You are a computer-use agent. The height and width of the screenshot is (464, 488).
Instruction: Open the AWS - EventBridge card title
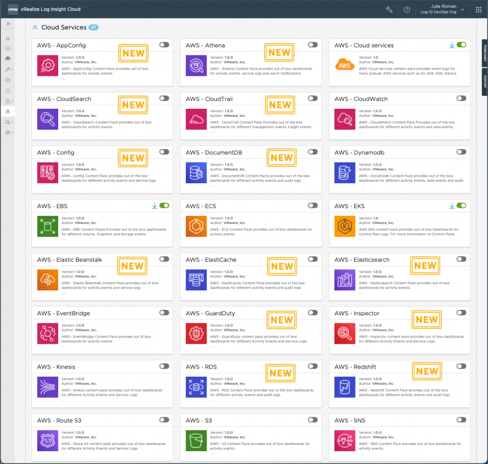[63, 313]
